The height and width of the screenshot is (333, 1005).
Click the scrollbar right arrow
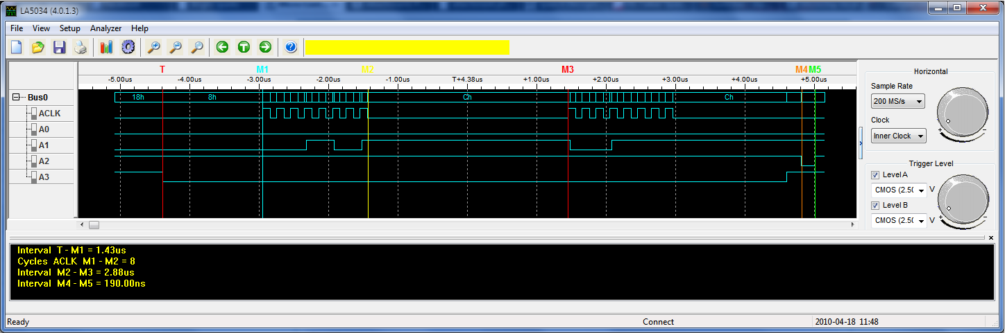coord(853,224)
